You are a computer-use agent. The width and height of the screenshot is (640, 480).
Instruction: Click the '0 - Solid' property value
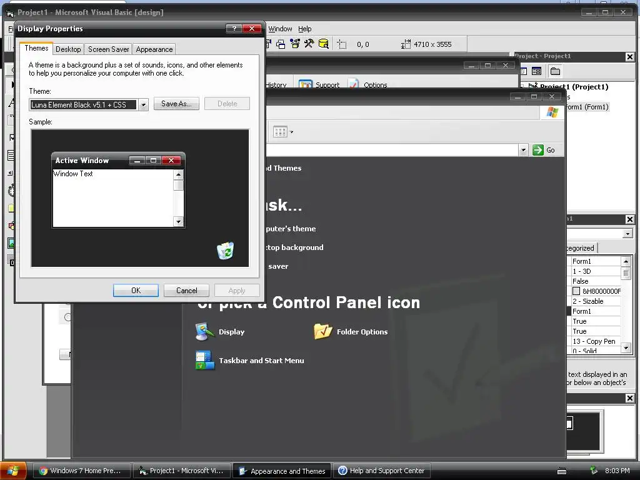(x=584, y=351)
